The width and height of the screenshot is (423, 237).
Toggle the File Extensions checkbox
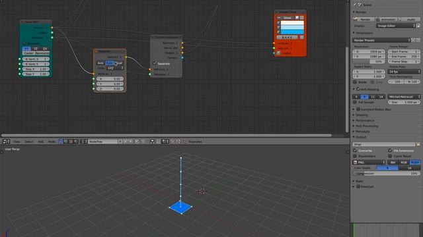point(390,151)
